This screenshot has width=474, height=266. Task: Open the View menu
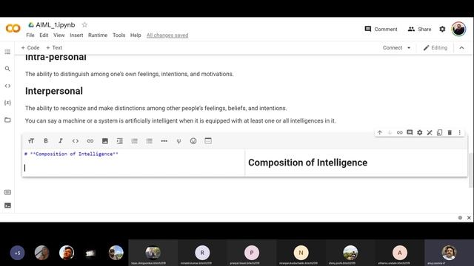pos(59,35)
